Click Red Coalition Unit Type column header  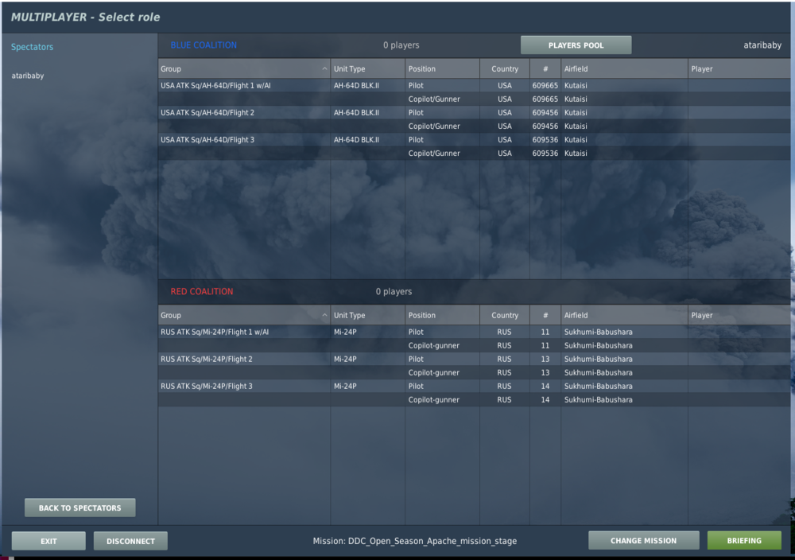click(x=367, y=315)
